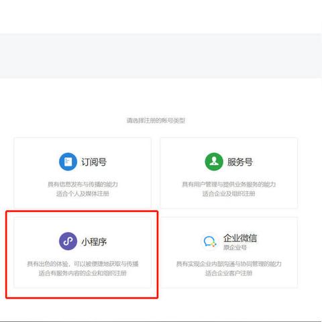Choose the 企业微信 account type title
Image resolution: width=322 pixels, height=322 pixels.
tap(240, 238)
